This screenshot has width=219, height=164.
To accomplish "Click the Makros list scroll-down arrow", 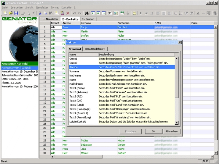I will [x=177, y=123].
